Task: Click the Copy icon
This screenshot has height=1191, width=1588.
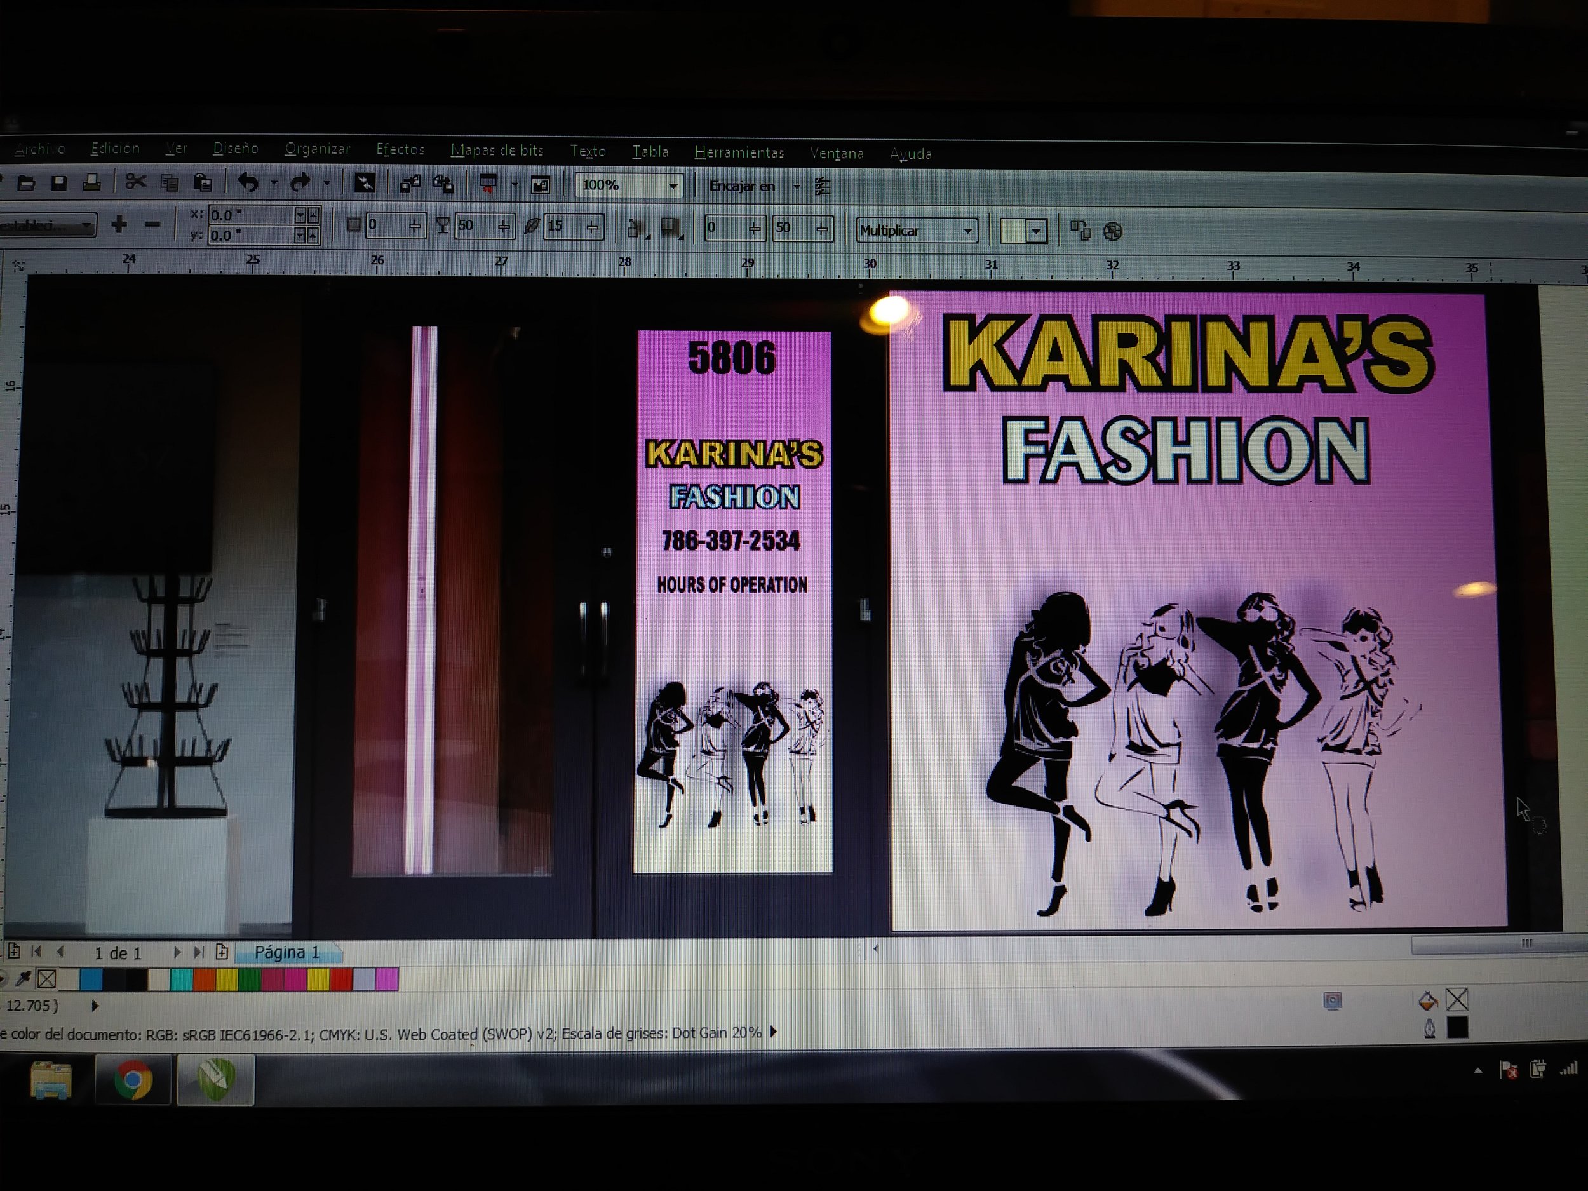Action: [x=170, y=183]
